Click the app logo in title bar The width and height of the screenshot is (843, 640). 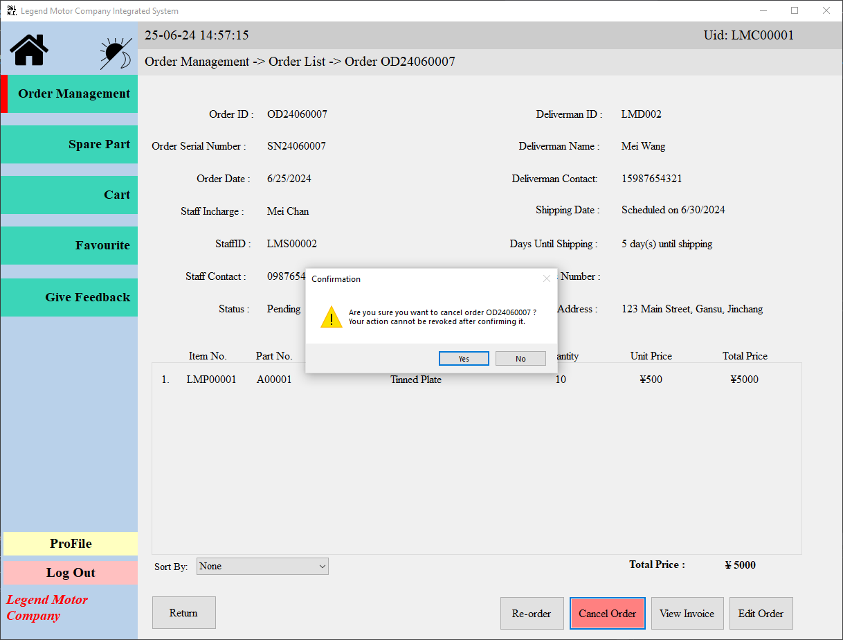point(11,10)
